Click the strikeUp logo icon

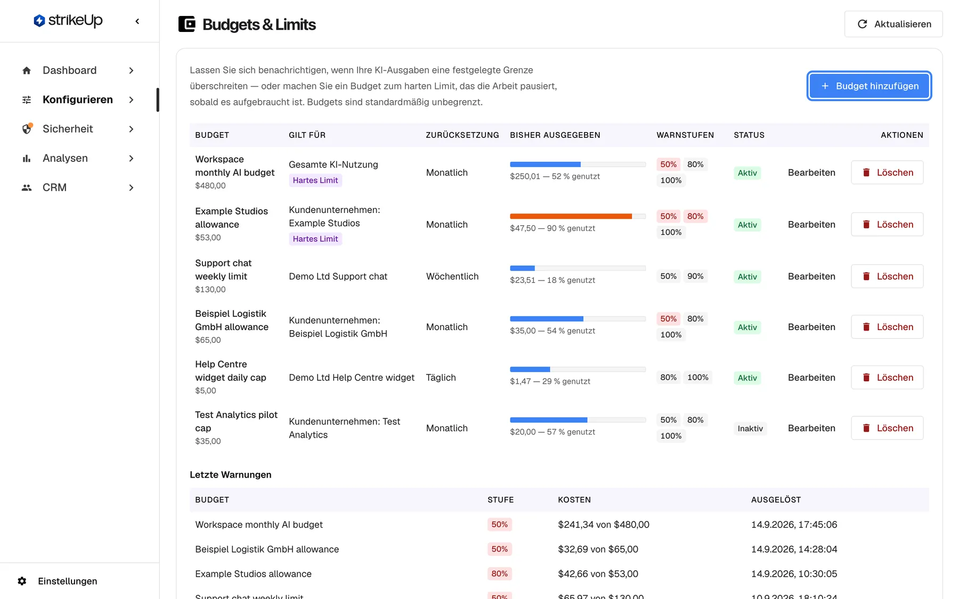[39, 21]
